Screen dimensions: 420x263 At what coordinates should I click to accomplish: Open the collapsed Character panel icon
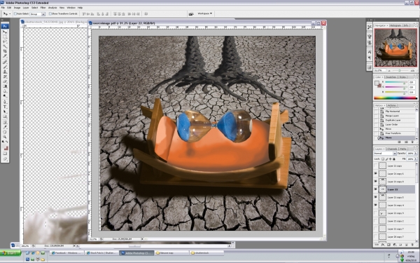[370, 52]
